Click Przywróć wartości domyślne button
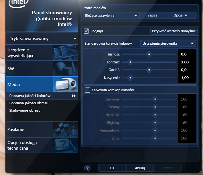 (174, 31)
